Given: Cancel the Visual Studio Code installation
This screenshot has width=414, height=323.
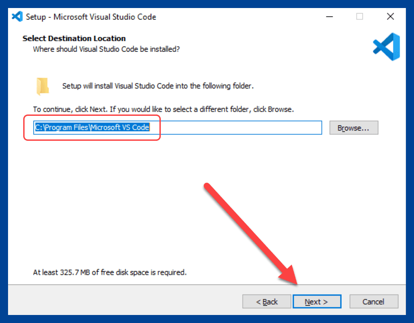Looking at the screenshot, I should pyautogui.click(x=373, y=301).
